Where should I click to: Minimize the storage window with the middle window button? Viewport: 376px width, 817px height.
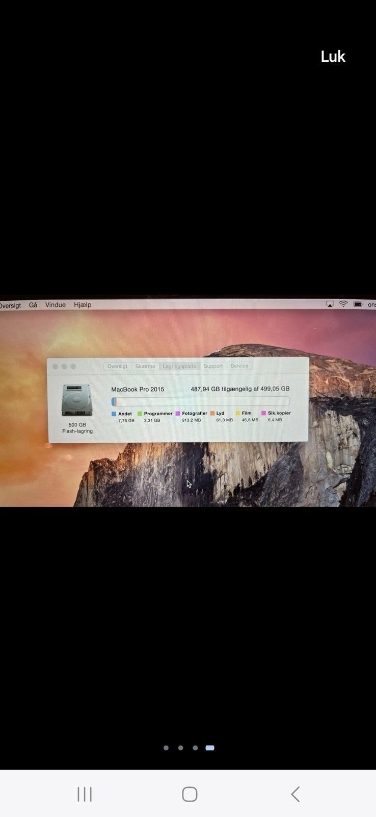pos(64,367)
